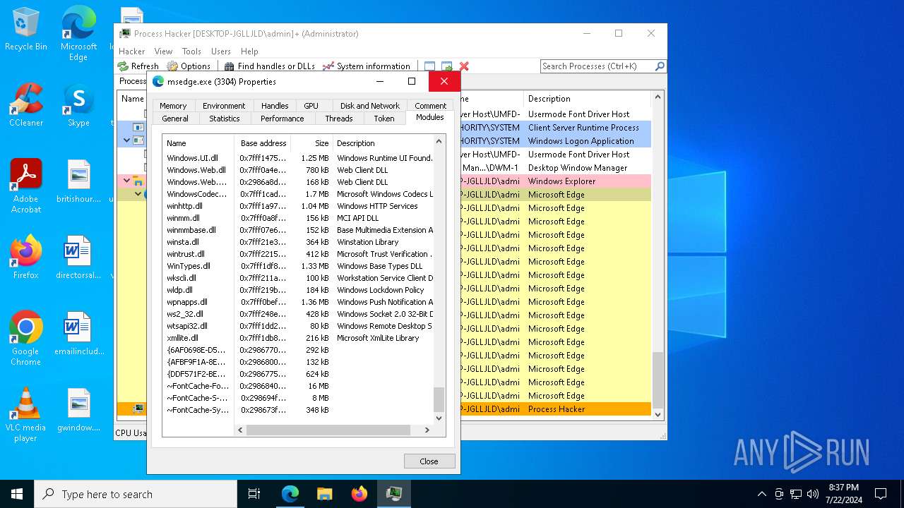Focus the Search Processes input field

[x=597, y=66]
